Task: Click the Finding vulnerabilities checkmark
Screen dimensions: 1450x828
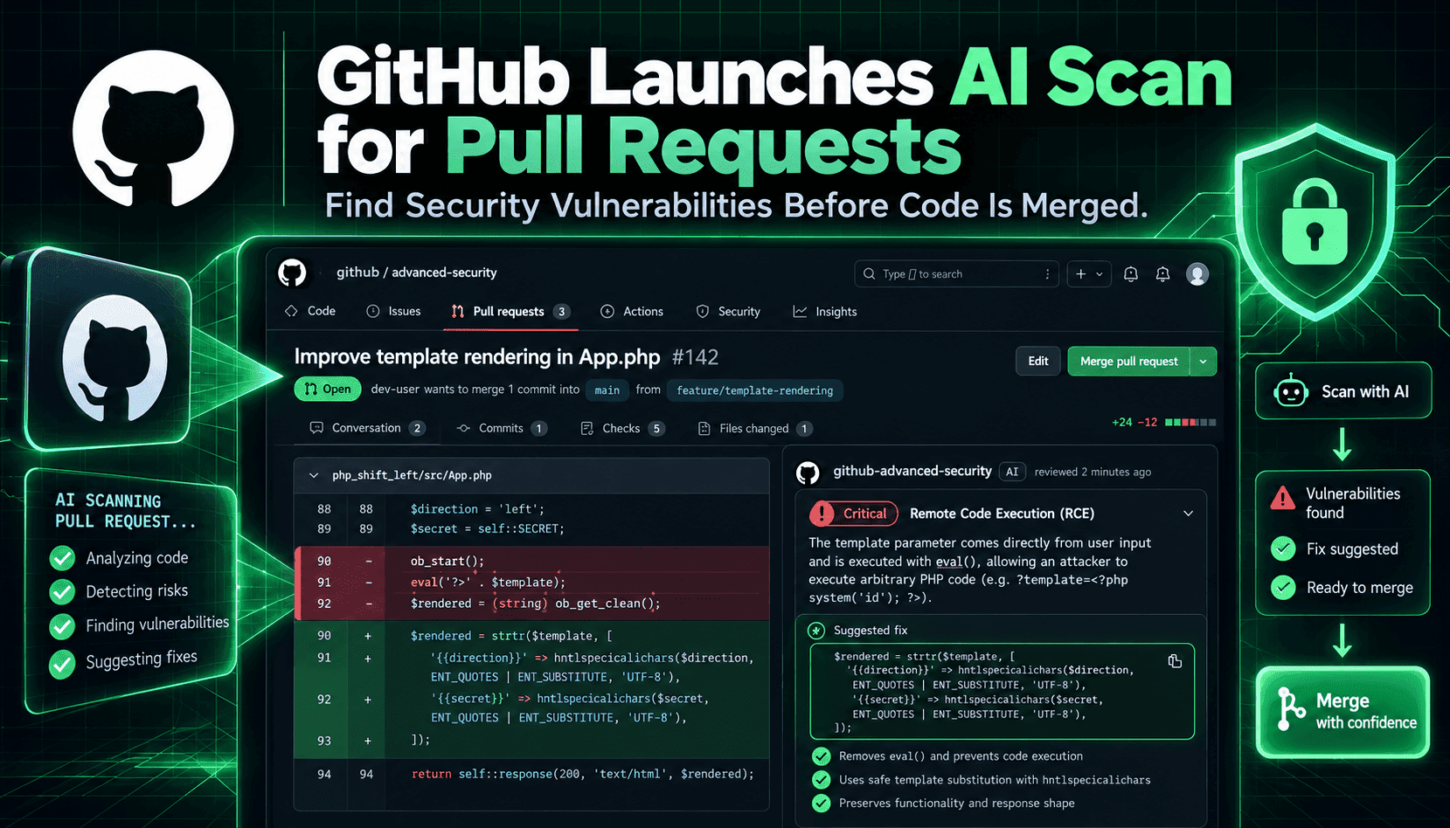Action: click(62, 627)
